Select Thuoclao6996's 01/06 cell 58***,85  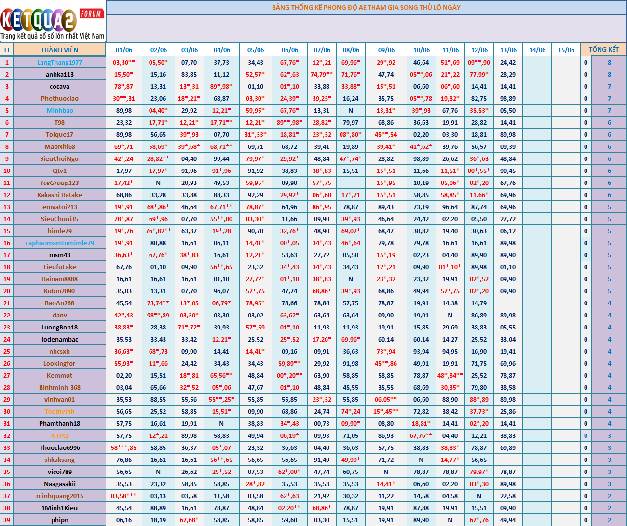click(124, 447)
